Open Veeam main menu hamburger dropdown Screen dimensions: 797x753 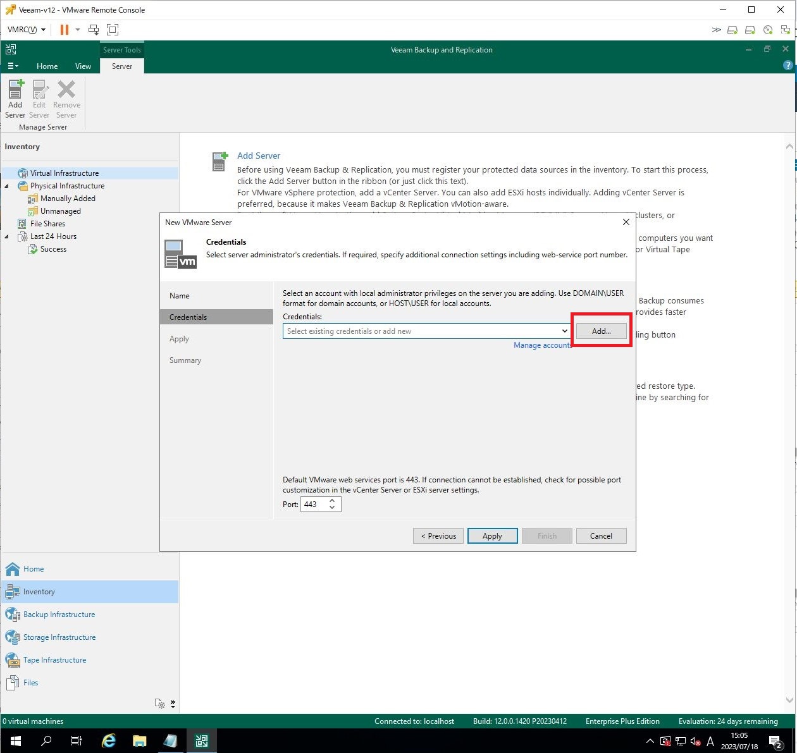(x=13, y=66)
